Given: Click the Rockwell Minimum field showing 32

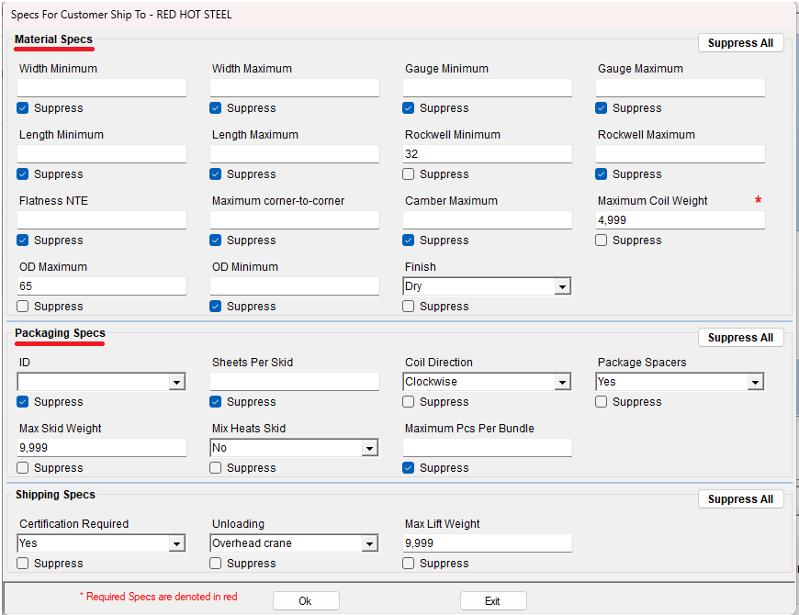Looking at the screenshot, I should (x=488, y=154).
